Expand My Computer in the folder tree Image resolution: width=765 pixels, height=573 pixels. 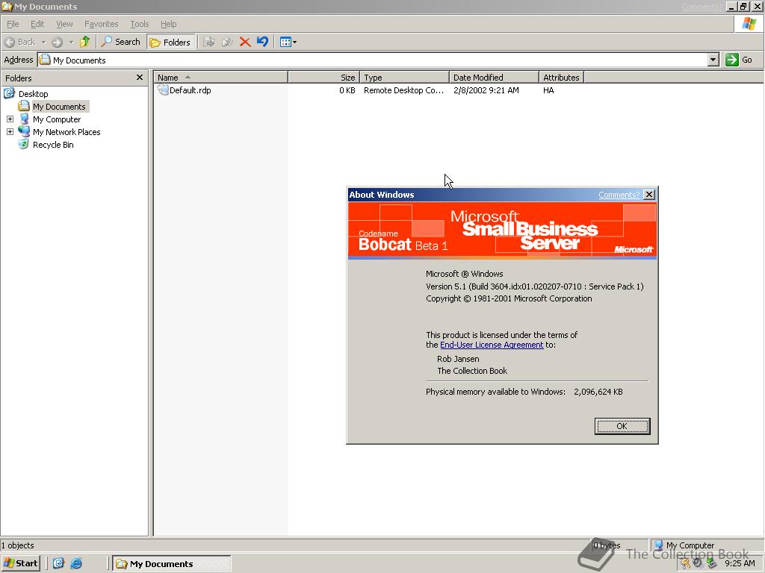click(10, 119)
